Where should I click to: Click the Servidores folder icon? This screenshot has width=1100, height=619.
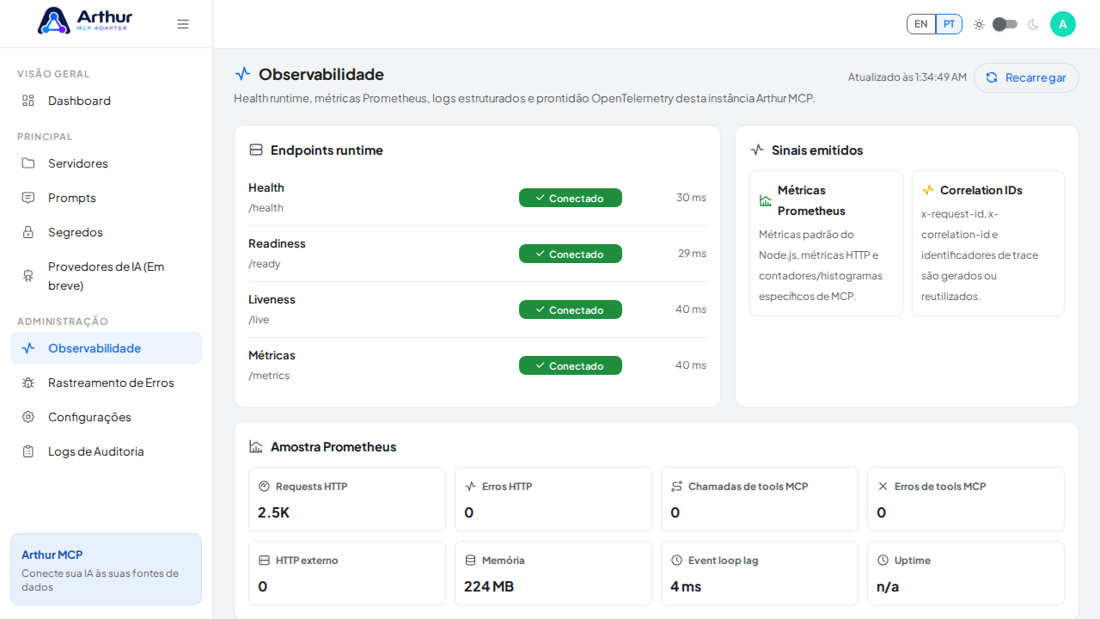click(x=28, y=163)
